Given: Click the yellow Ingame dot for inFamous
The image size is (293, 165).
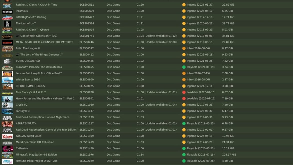Looking at the screenshot, I should (184, 11).
